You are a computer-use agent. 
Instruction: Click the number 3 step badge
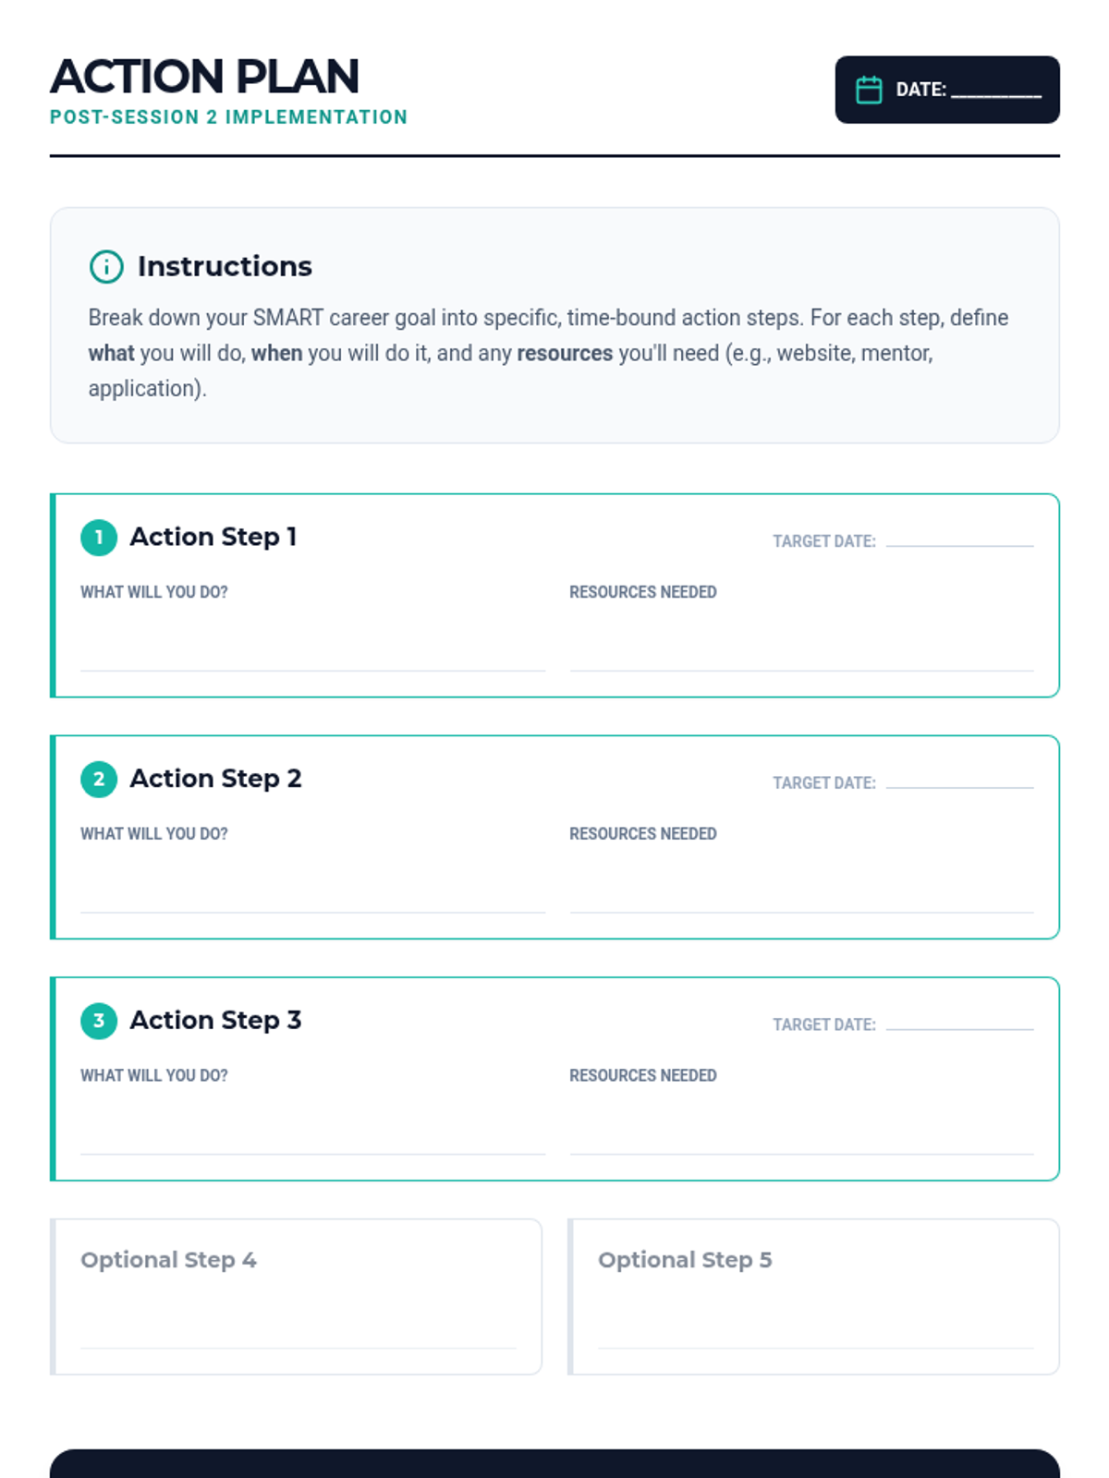[99, 1021]
